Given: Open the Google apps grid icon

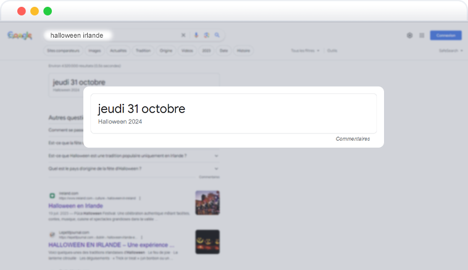Looking at the screenshot, I should coord(422,35).
